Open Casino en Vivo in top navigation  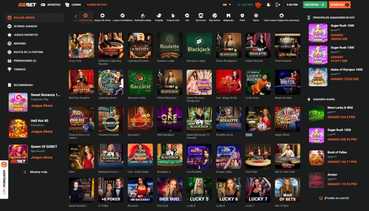pos(97,5)
